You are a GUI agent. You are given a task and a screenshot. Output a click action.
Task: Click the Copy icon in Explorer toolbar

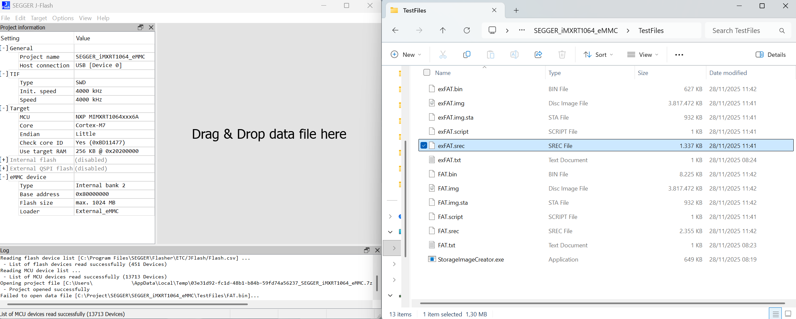466,55
